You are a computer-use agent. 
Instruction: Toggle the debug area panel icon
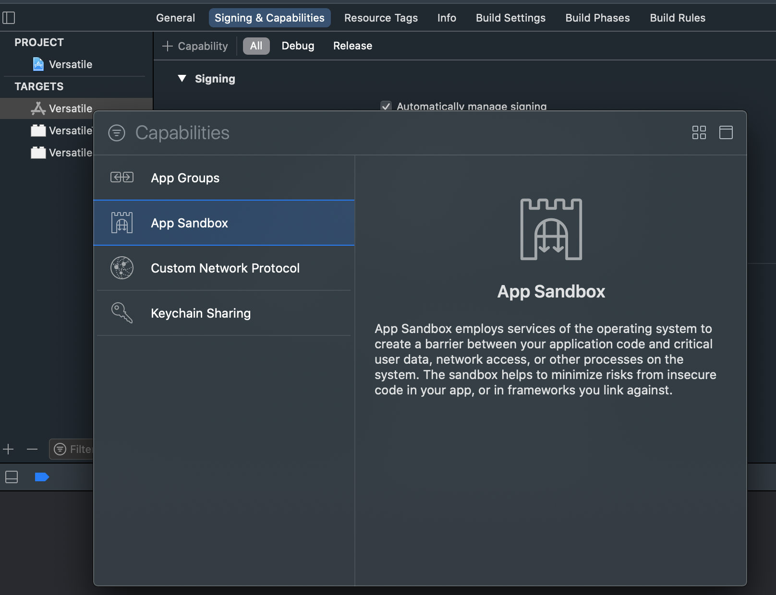[x=12, y=477]
